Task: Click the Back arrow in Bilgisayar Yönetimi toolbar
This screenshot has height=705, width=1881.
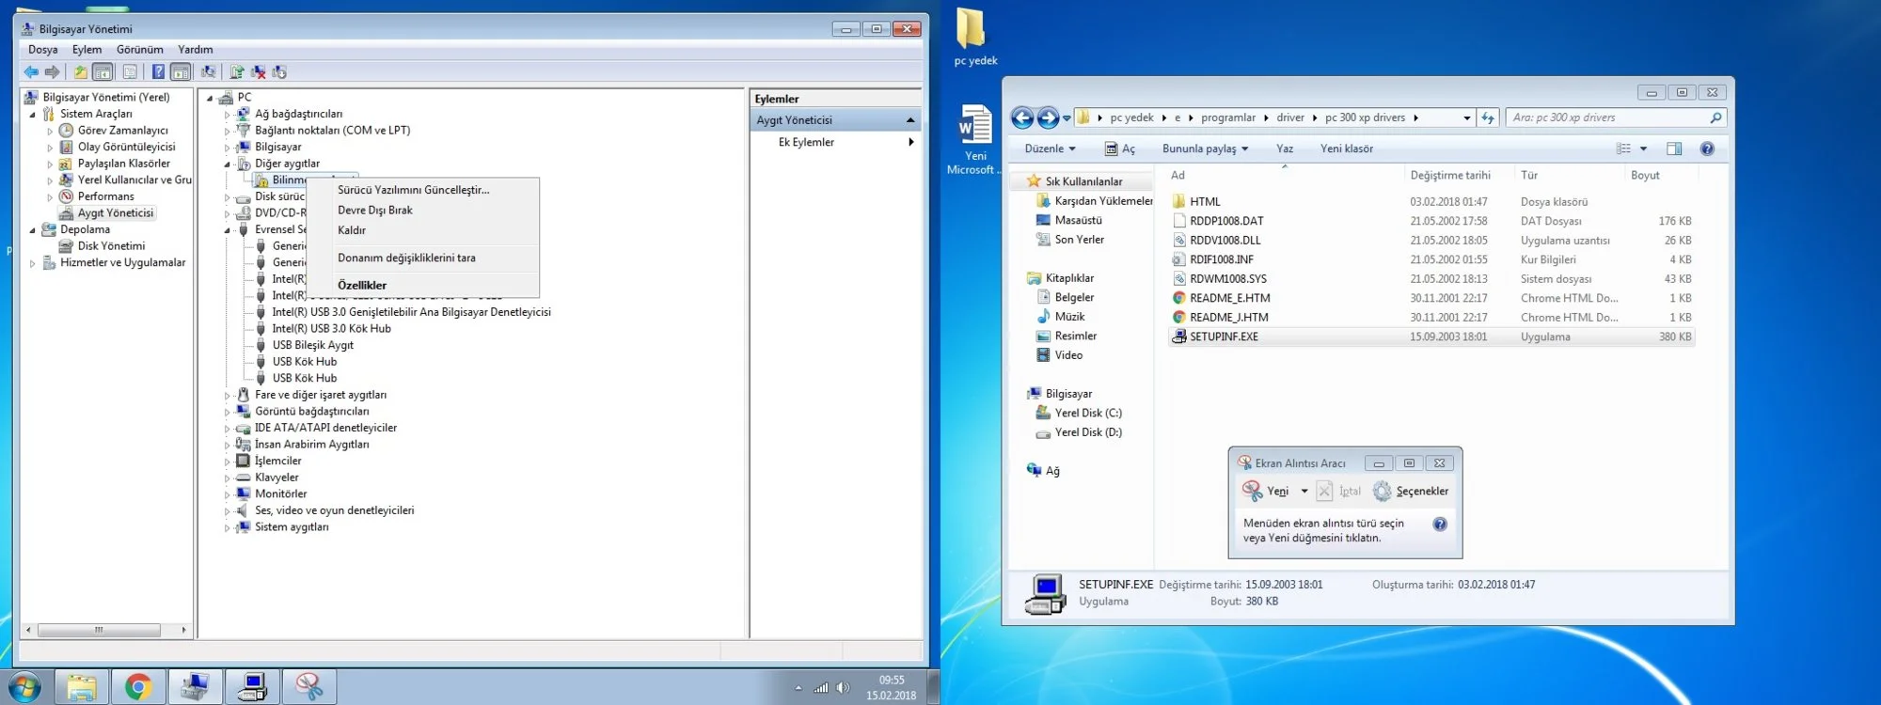Action: pyautogui.click(x=31, y=71)
